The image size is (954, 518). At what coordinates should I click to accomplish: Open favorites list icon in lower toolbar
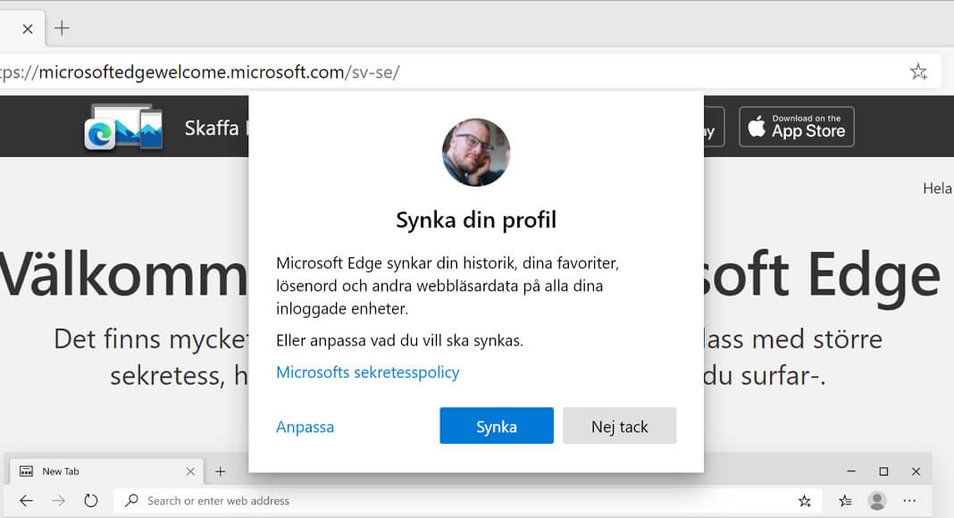845,500
